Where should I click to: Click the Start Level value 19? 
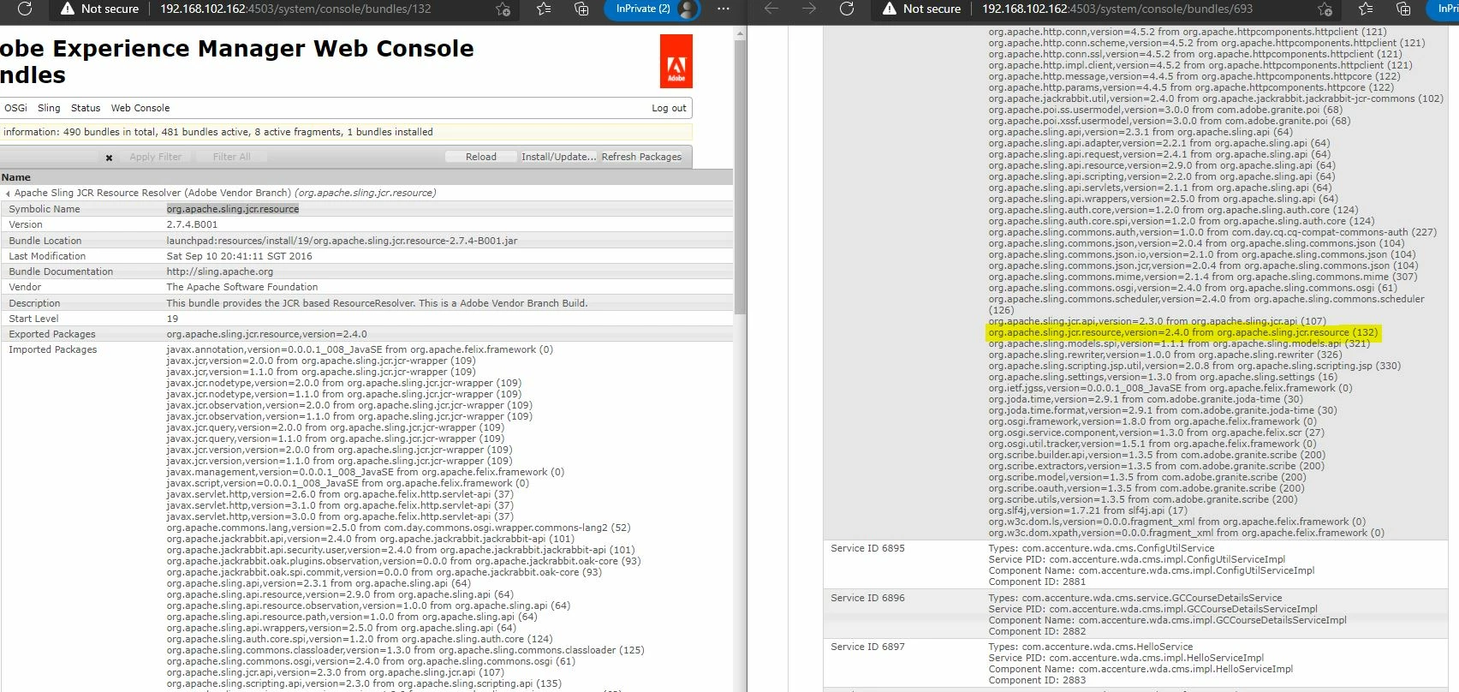(x=172, y=319)
